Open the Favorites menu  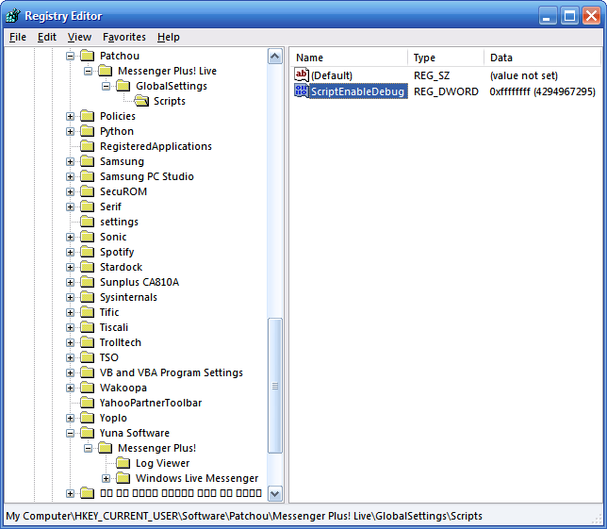124,37
